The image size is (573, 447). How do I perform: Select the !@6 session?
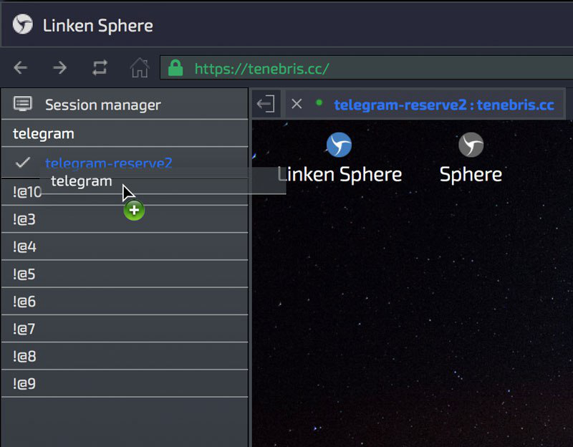point(125,301)
